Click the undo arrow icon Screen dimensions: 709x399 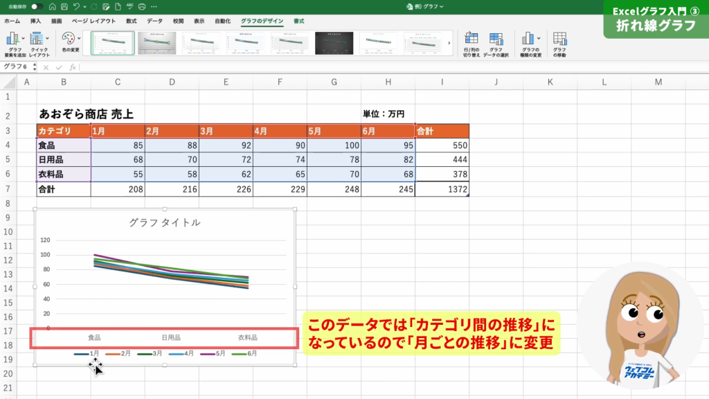tap(77, 7)
